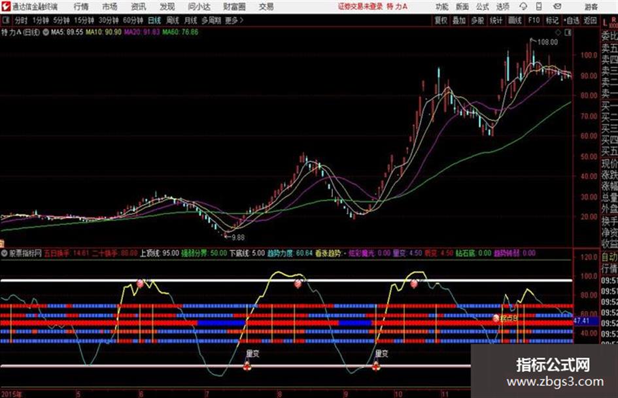Switch to 5分钟 period tab
This screenshot has height=398, width=618.
coord(61,20)
